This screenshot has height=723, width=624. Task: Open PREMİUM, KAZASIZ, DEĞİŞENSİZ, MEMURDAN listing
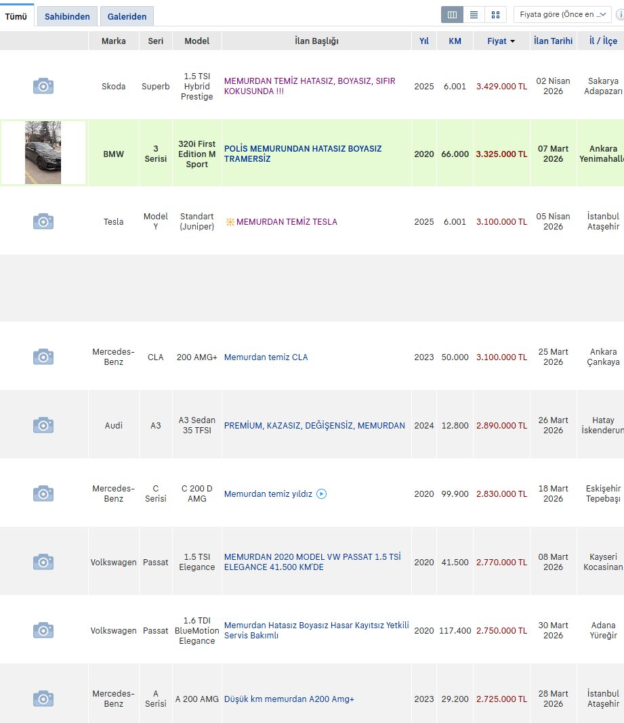tap(314, 426)
